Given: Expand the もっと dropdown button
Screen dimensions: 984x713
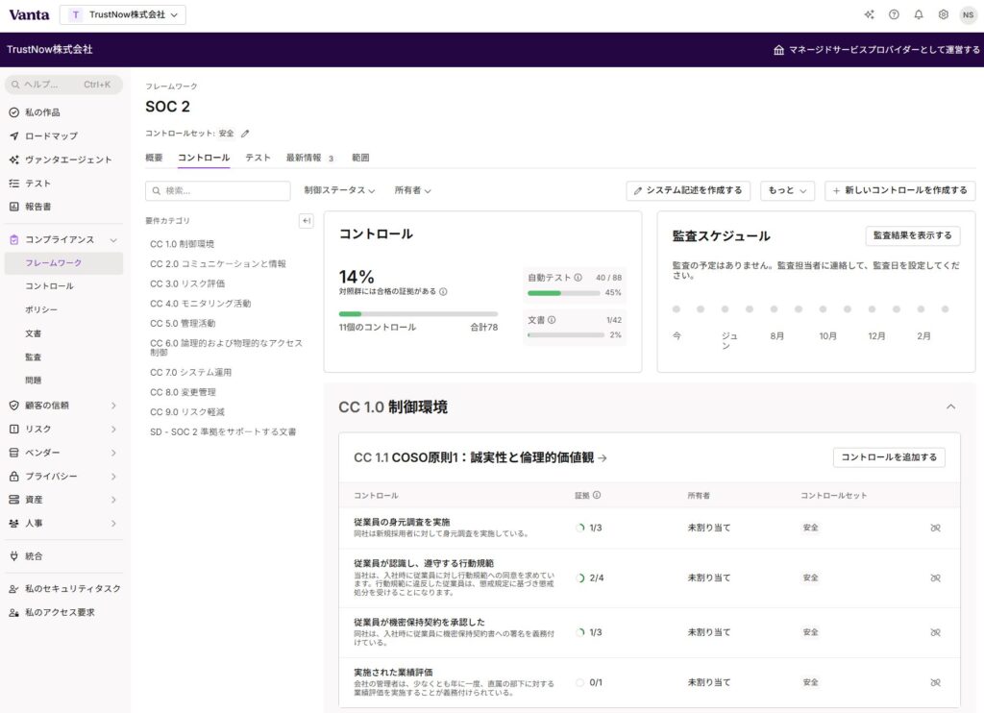Looking at the screenshot, I should point(787,190).
